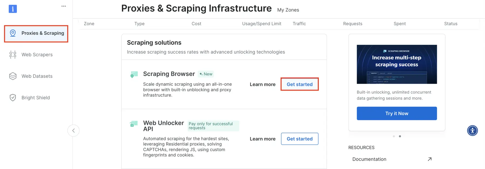This screenshot has height=169, width=485.
Task: Click the Documentation external link arrow
Action: [x=429, y=159]
